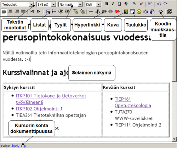Redo the last action
177x148 pixels.
coord(166,4)
